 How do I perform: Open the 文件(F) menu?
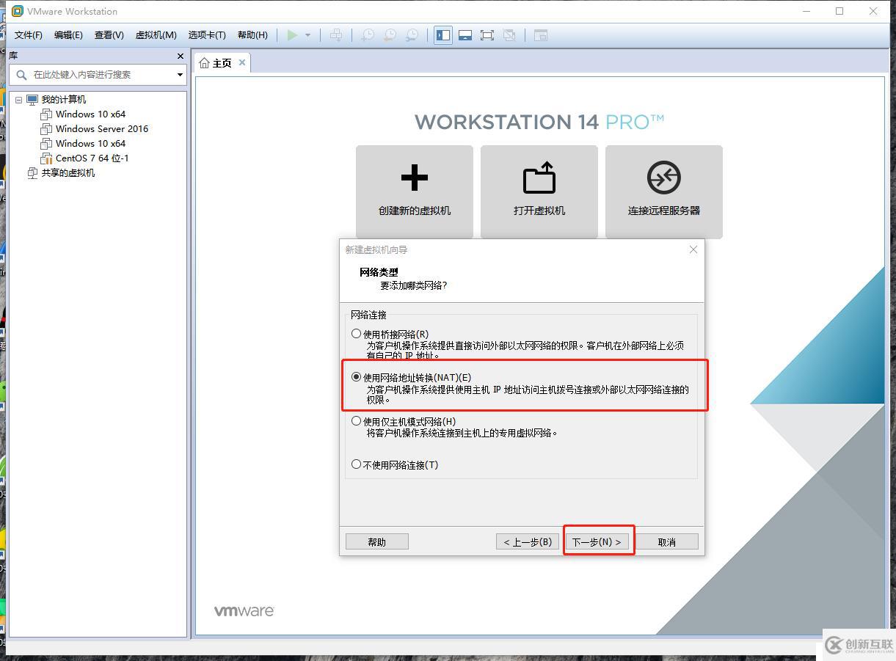(x=29, y=35)
